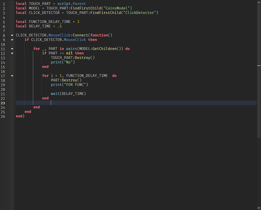This screenshot has height=210, width=261.
Task: Click the DELAY_TIME value .5 on line 6
Action: click(x=60, y=26)
